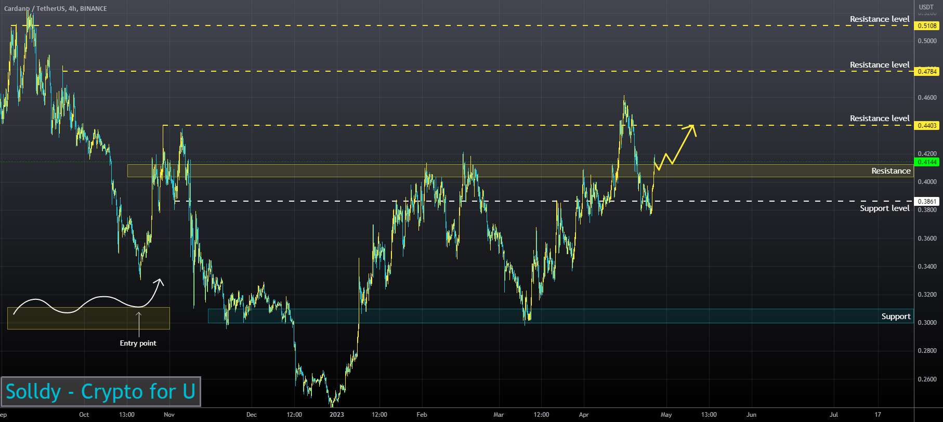The height and width of the screenshot is (422, 943).
Task: Click the 13:00 time between Oct and Nov
Action: pos(127,415)
